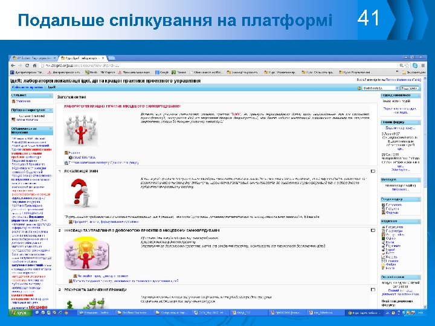Show hidden bookmarks with the overflow chevron
This screenshot has width=435, height=326.
397,72
